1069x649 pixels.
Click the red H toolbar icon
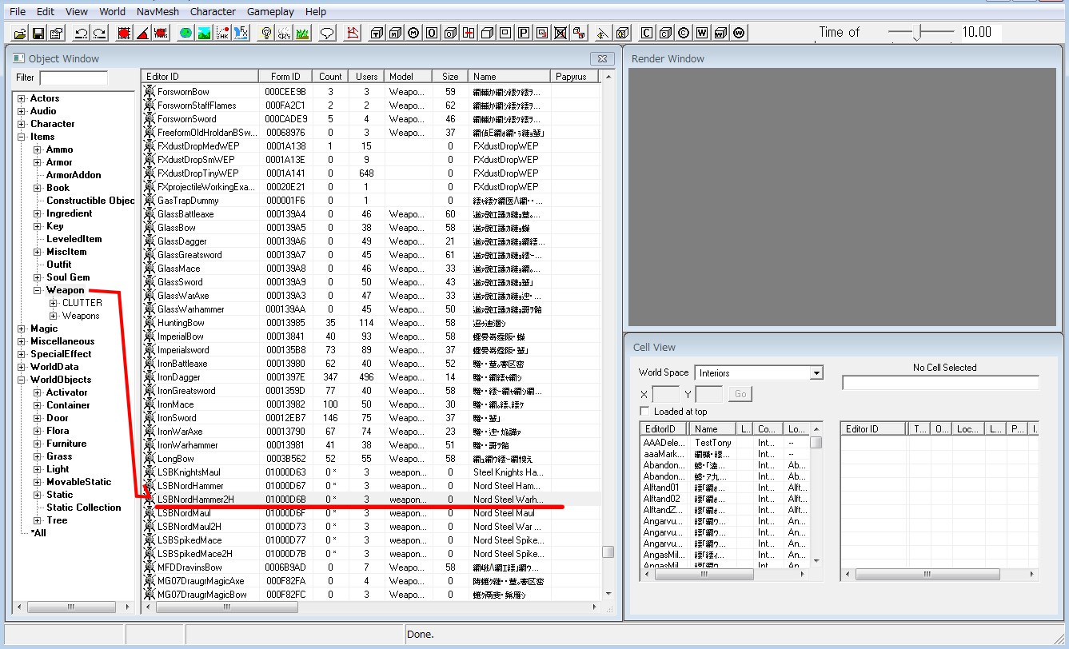pyautogui.click(x=469, y=33)
